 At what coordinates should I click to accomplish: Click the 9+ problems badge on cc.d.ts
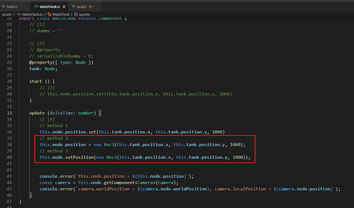click(x=93, y=6)
